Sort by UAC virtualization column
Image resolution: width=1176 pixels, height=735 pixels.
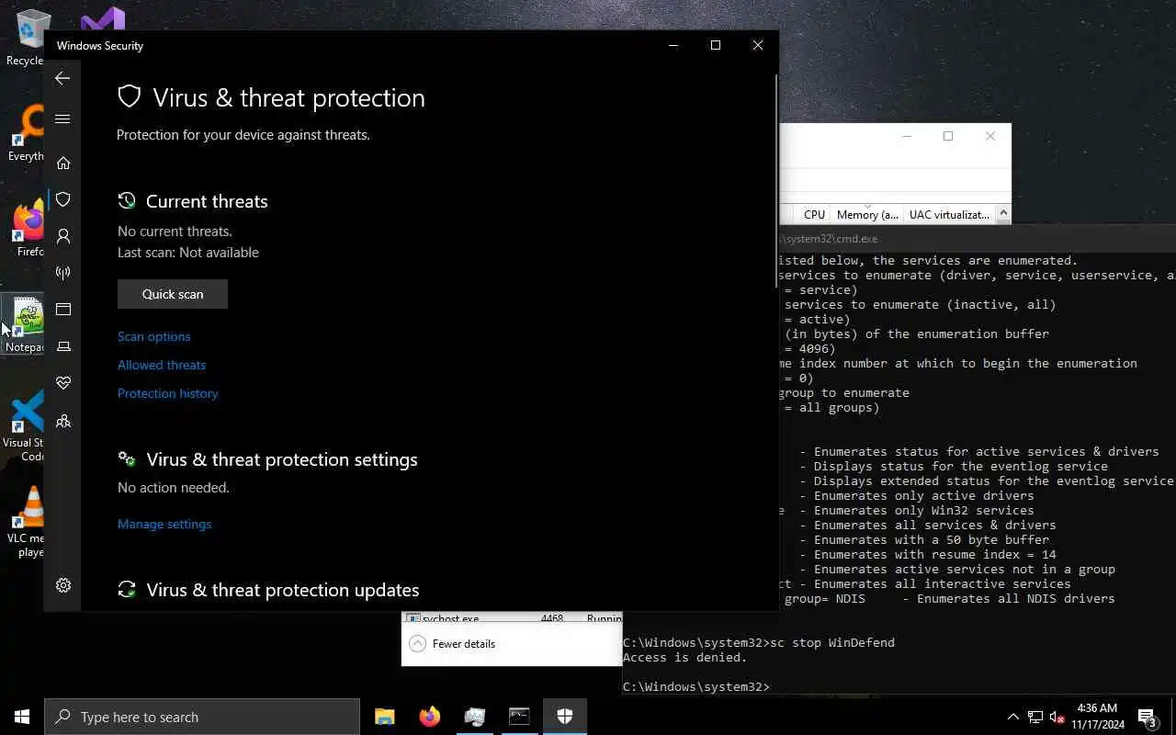[x=949, y=214]
